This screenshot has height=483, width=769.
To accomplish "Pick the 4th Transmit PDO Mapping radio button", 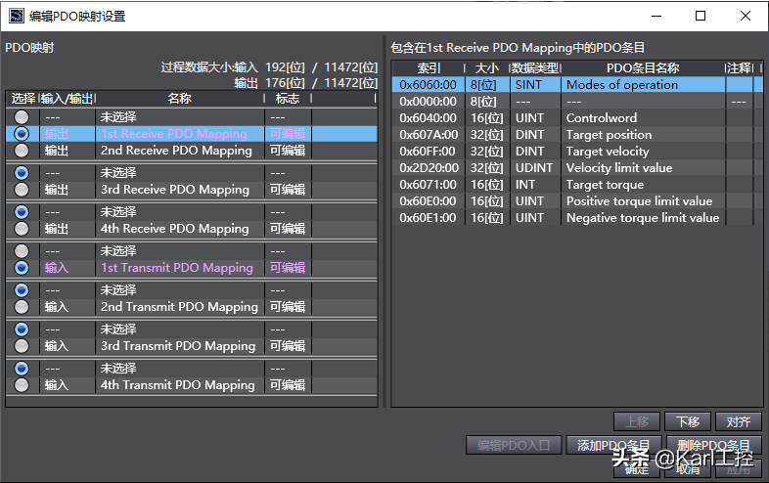I will pyautogui.click(x=22, y=385).
